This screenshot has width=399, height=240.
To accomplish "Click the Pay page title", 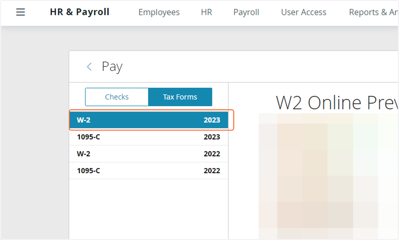I will 112,67.
